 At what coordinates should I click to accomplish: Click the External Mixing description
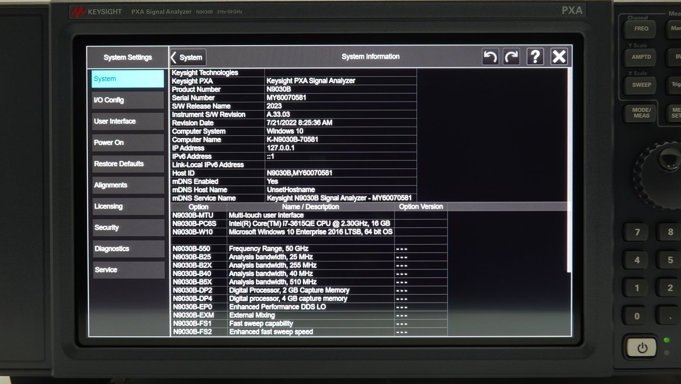(252, 315)
